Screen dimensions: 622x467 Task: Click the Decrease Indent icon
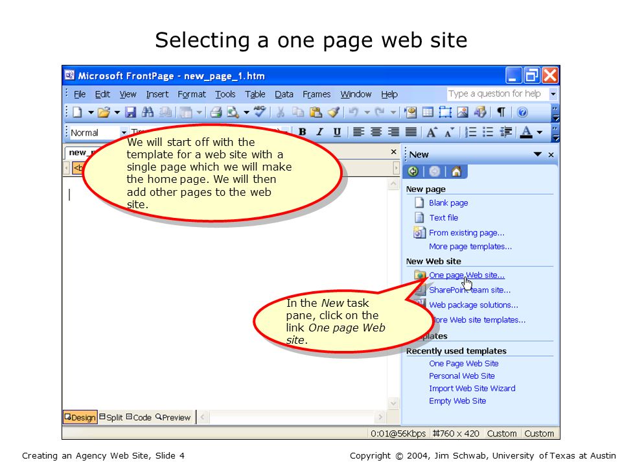506,132
